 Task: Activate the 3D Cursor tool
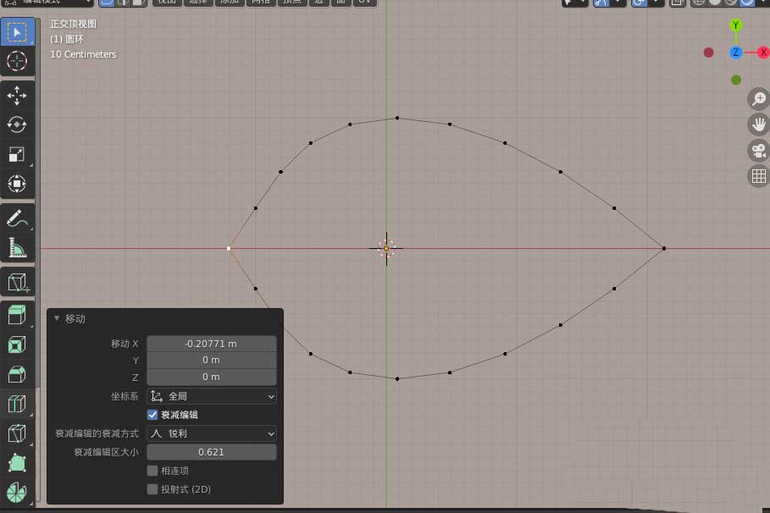pyautogui.click(x=17, y=61)
